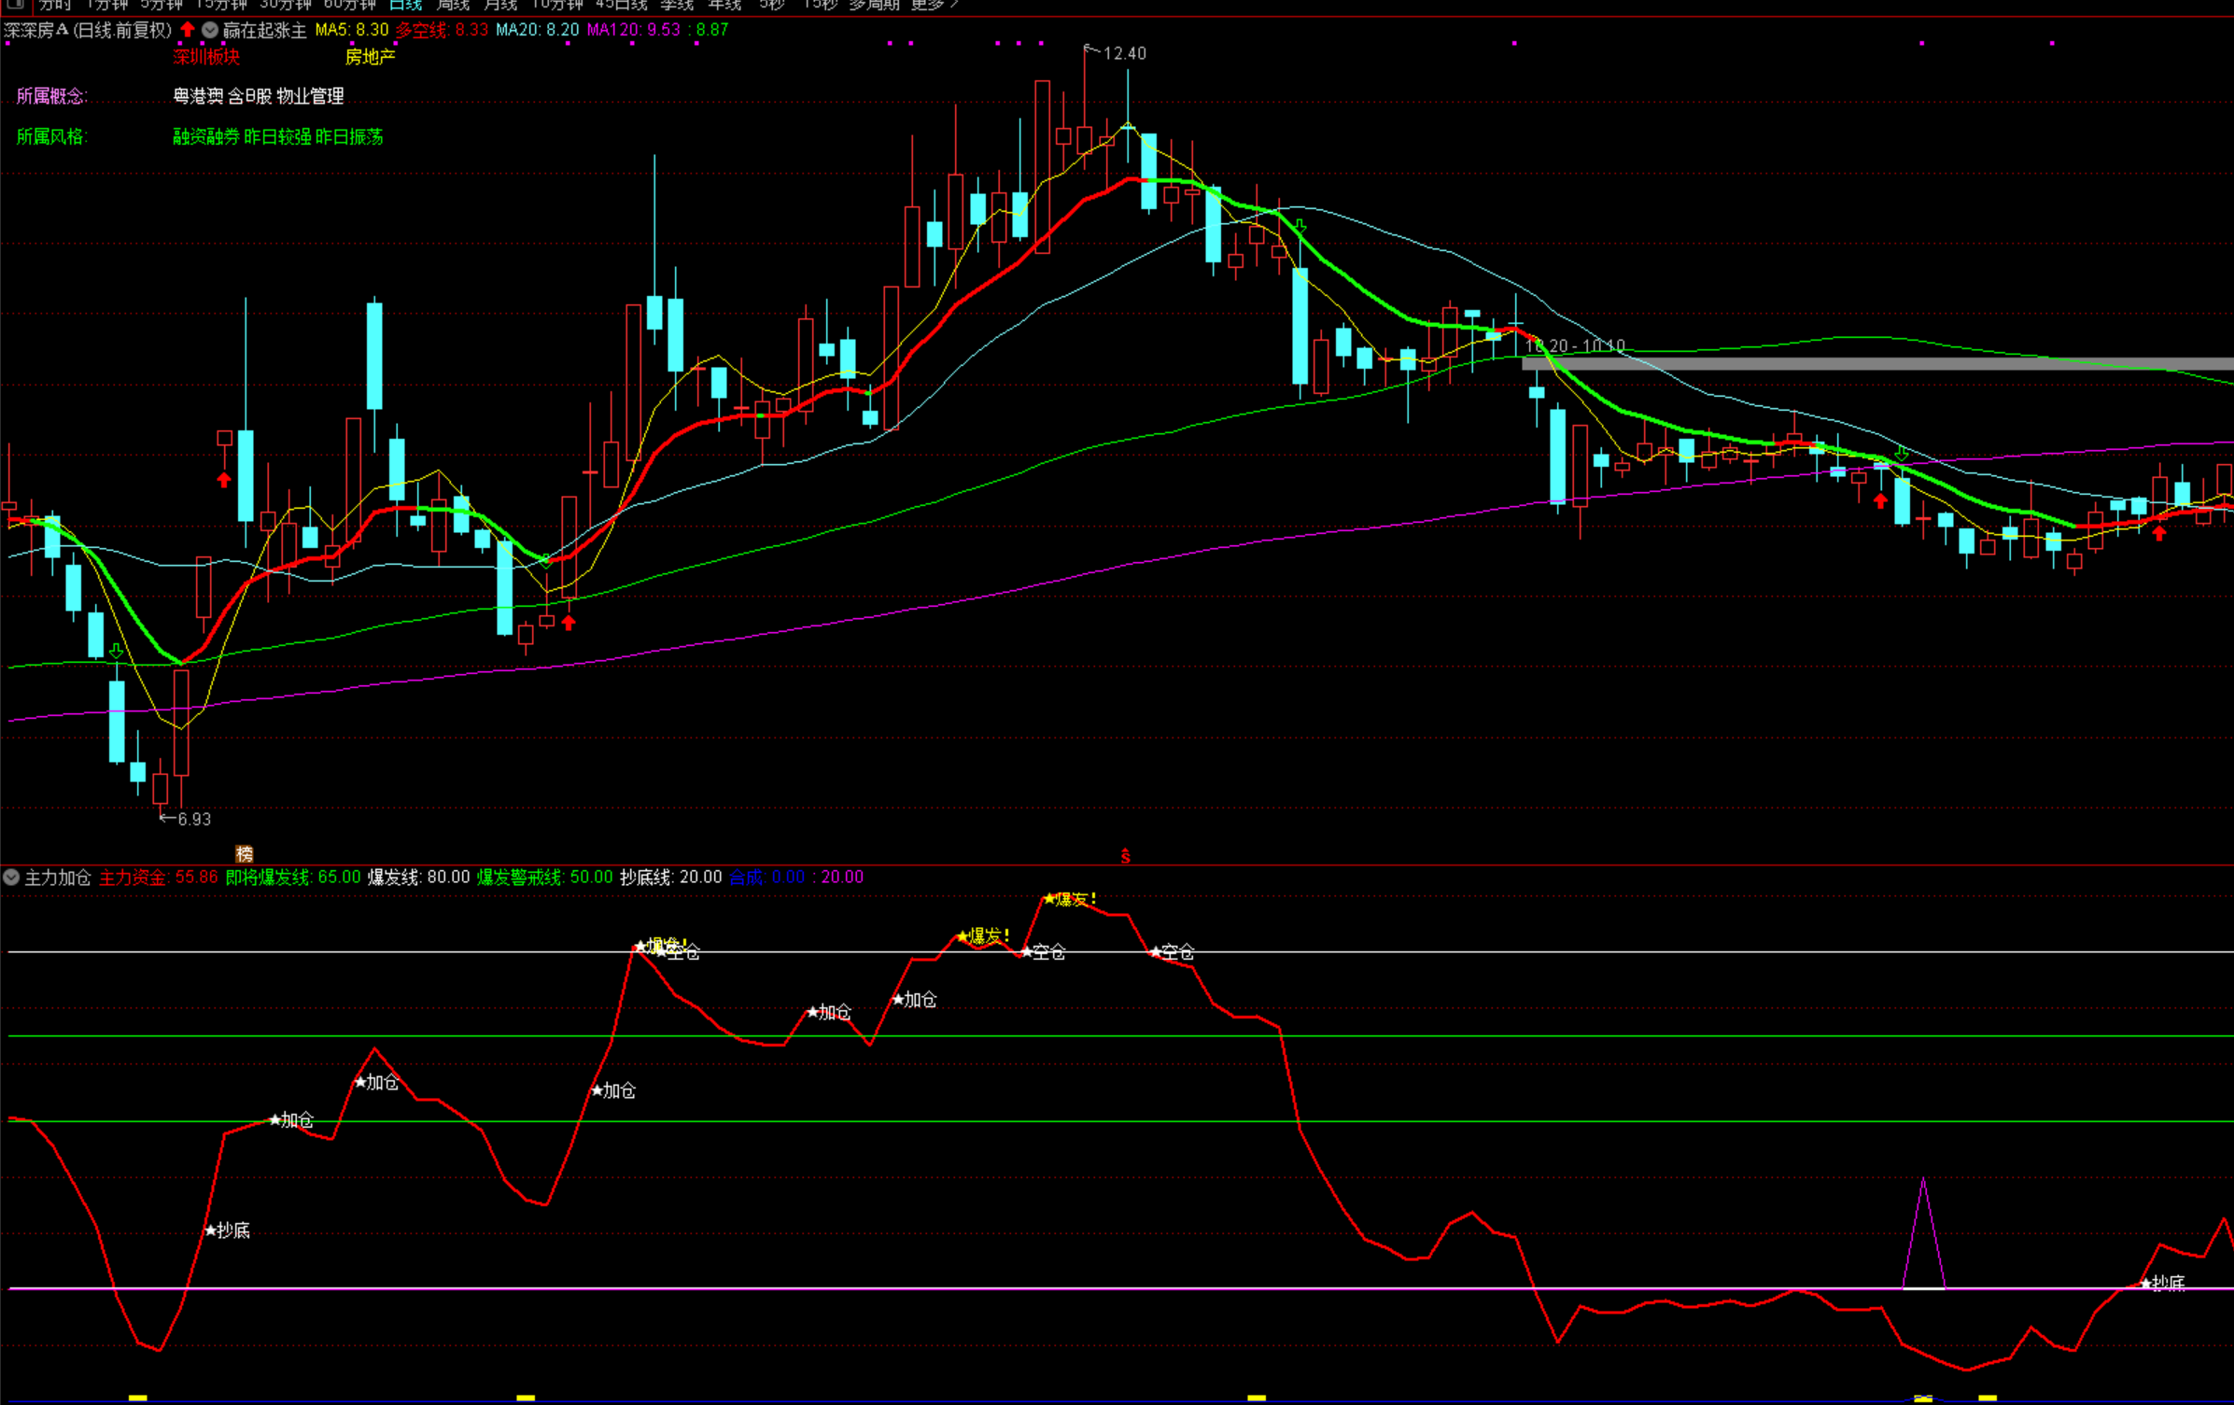Switch to the 60分钟 period tab
The width and height of the screenshot is (2234, 1405).
tap(349, 6)
